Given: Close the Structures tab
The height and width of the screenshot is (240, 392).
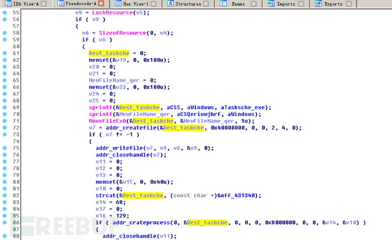Looking at the screenshot, I should [206, 4].
